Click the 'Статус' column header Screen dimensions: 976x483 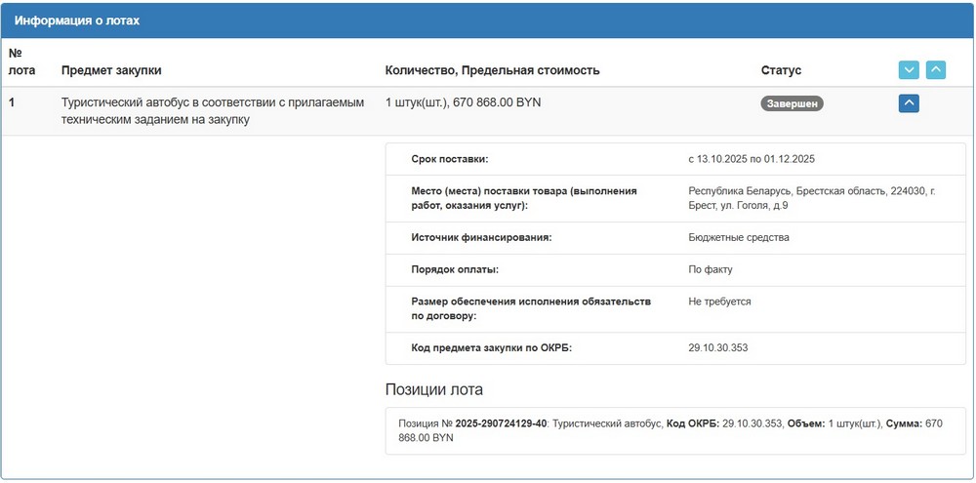tap(781, 70)
